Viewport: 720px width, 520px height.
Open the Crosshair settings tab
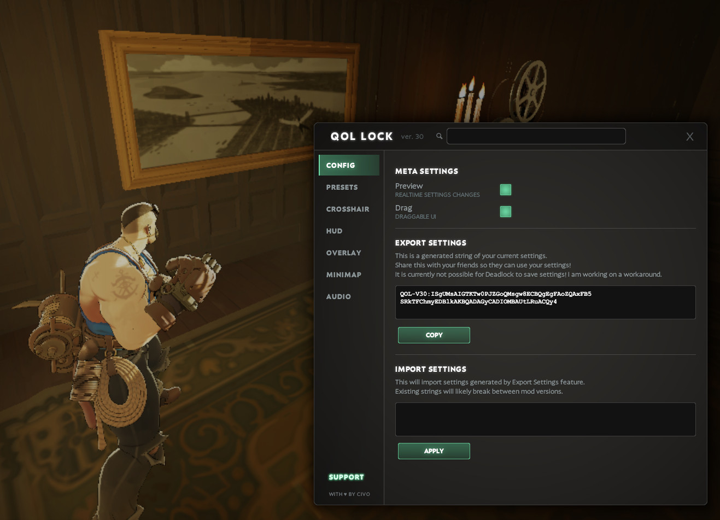tap(349, 209)
